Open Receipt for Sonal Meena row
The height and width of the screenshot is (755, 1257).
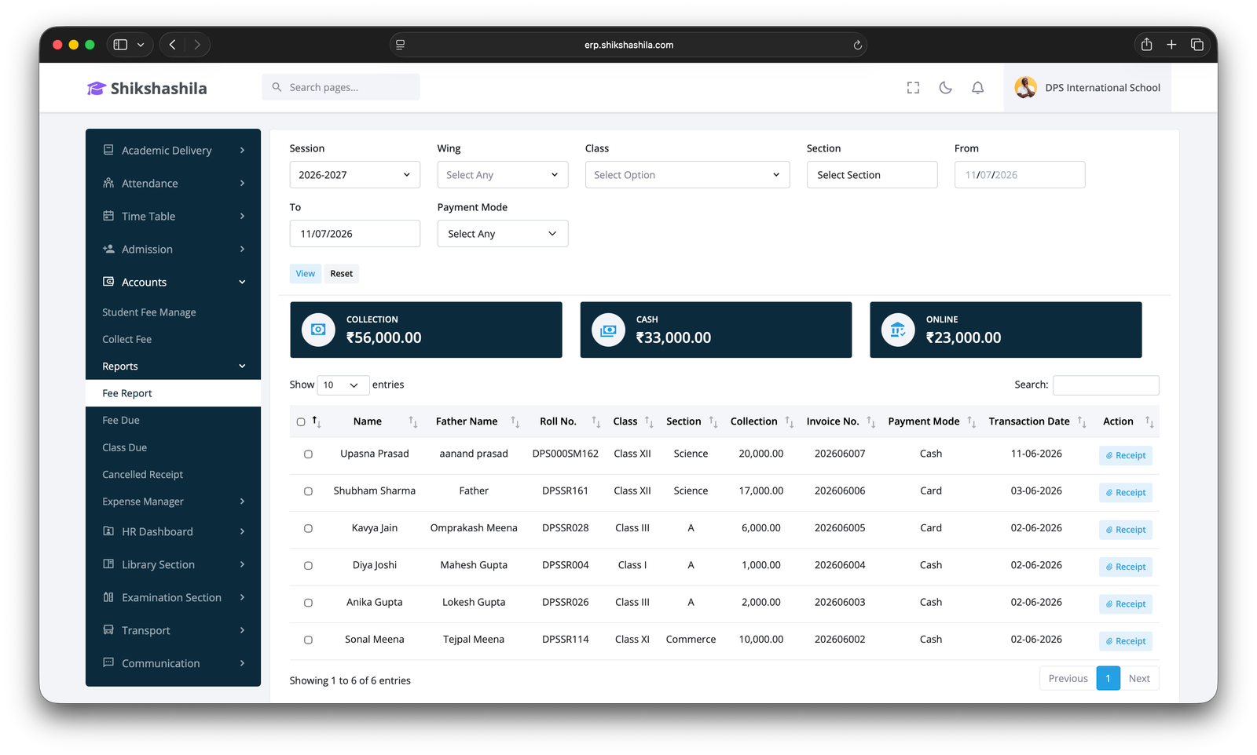[x=1125, y=641]
